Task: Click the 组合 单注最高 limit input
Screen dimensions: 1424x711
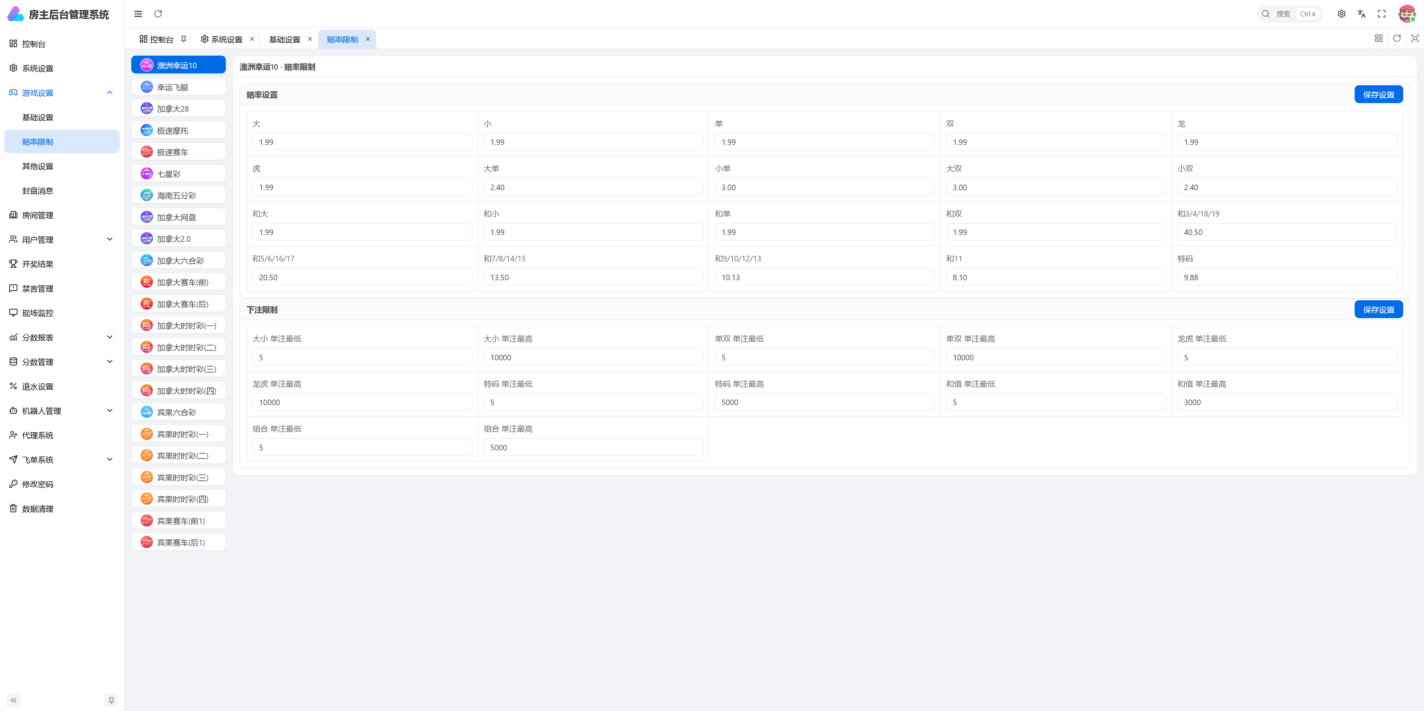Action: 593,447
